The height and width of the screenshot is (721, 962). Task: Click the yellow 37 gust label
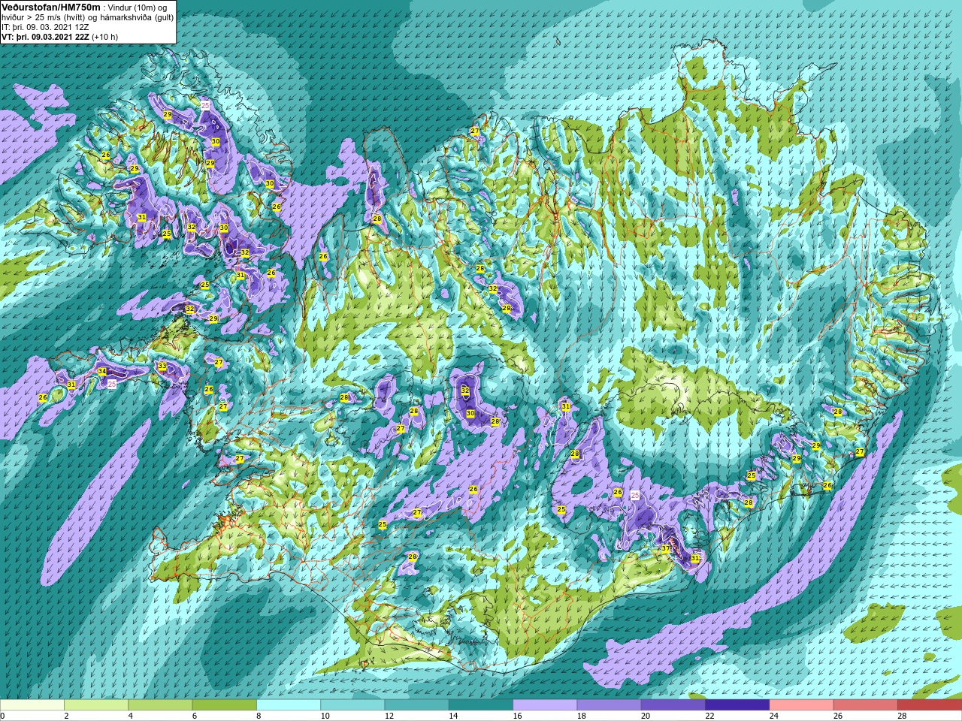[665, 549]
